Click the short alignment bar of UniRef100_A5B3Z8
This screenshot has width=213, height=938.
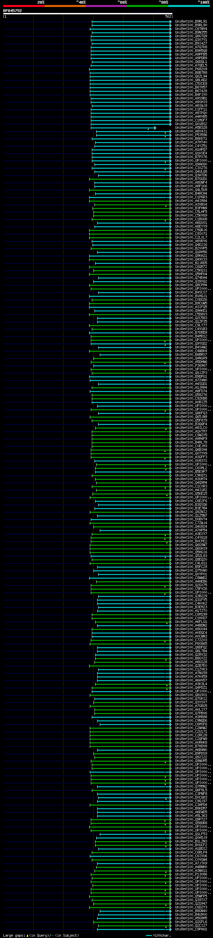click(x=123, y=128)
